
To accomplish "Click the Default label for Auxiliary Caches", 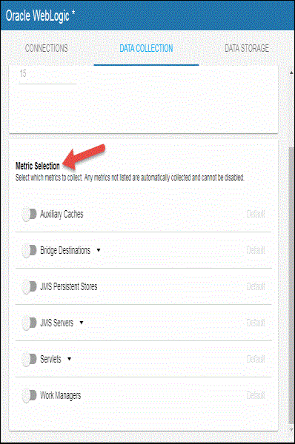I will click(x=256, y=214).
